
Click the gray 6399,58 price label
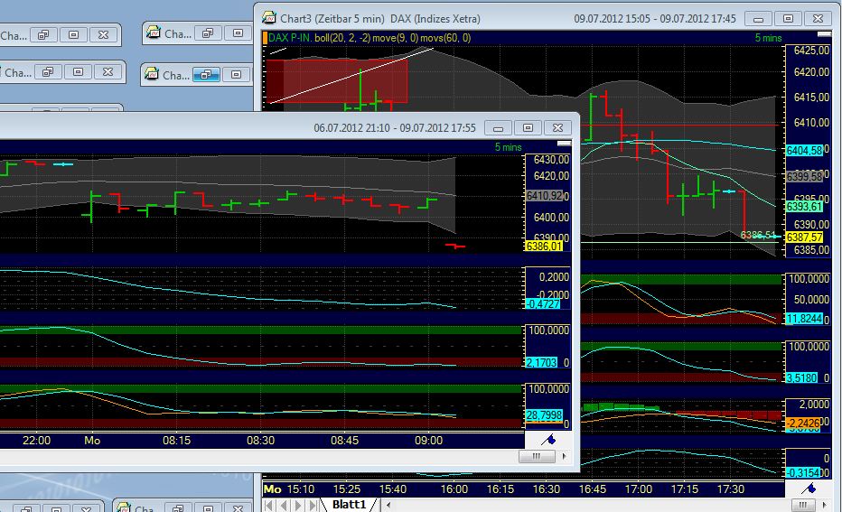point(804,176)
